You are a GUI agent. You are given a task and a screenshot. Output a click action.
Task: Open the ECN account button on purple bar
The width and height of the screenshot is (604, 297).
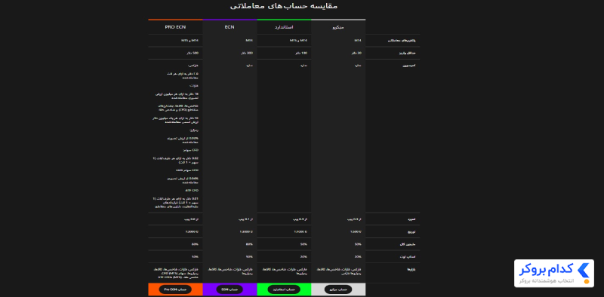230,289
